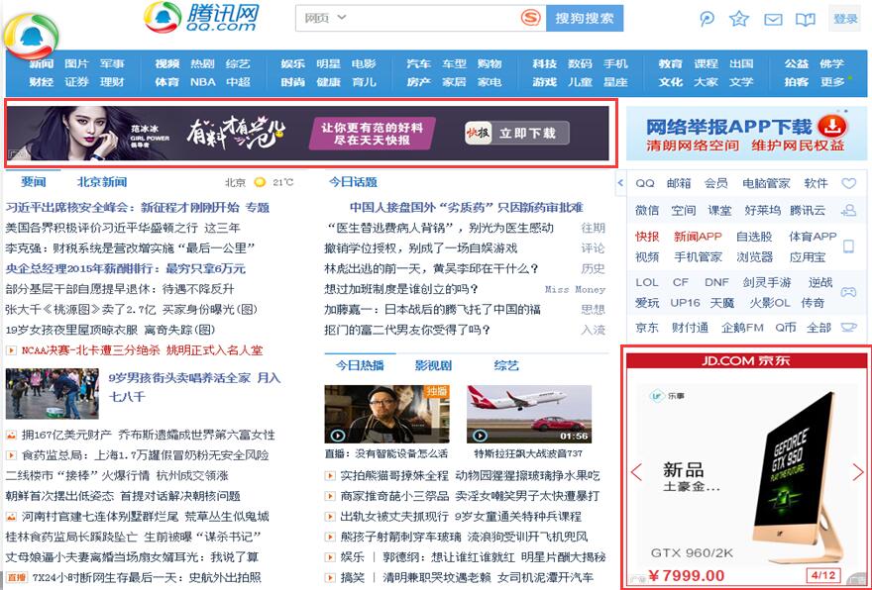The height and width of the screenshot is (590, 872).
Task: Show next JD.COM ad slide
Action: pos(858,472)
